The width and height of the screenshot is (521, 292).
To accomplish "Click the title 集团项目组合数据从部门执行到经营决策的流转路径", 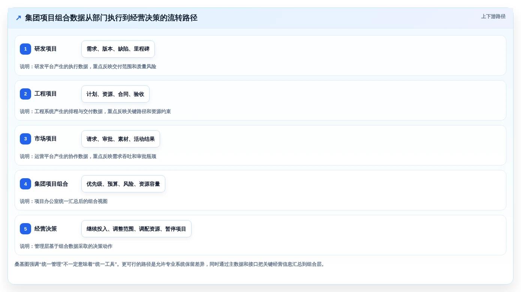I will [111, 18].
